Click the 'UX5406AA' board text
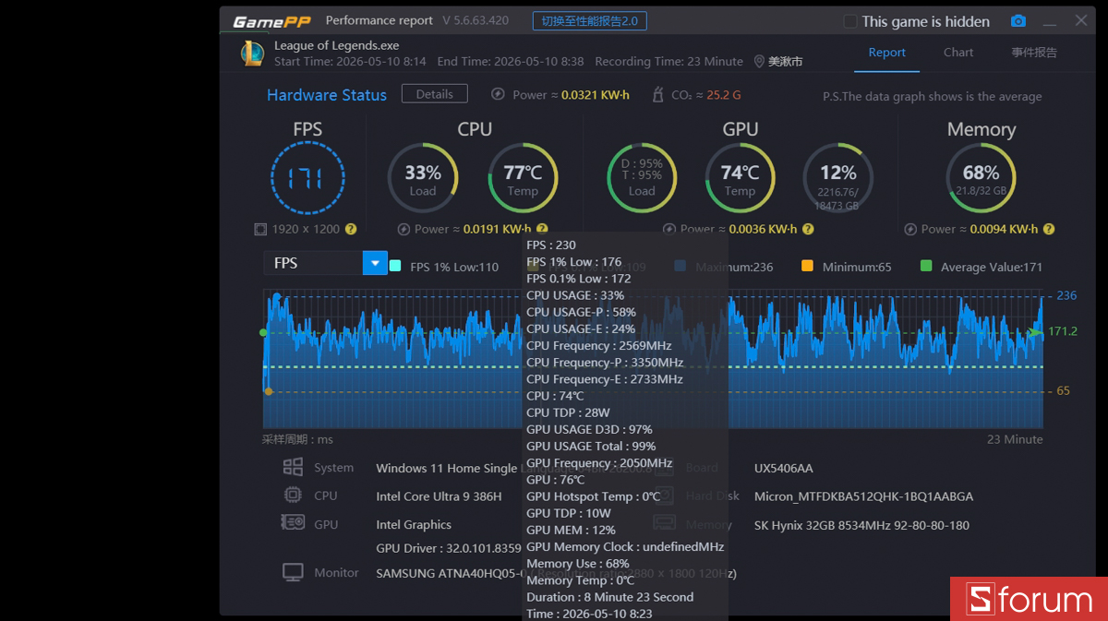 [783, 468]
